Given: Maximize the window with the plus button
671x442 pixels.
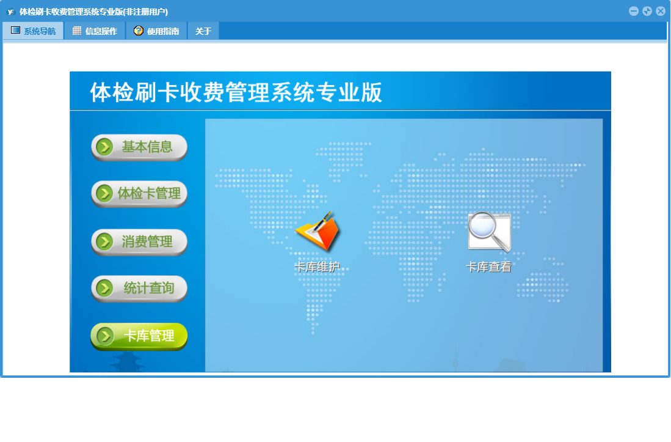Looking at the screenshot, I should [x=647, y=11].
